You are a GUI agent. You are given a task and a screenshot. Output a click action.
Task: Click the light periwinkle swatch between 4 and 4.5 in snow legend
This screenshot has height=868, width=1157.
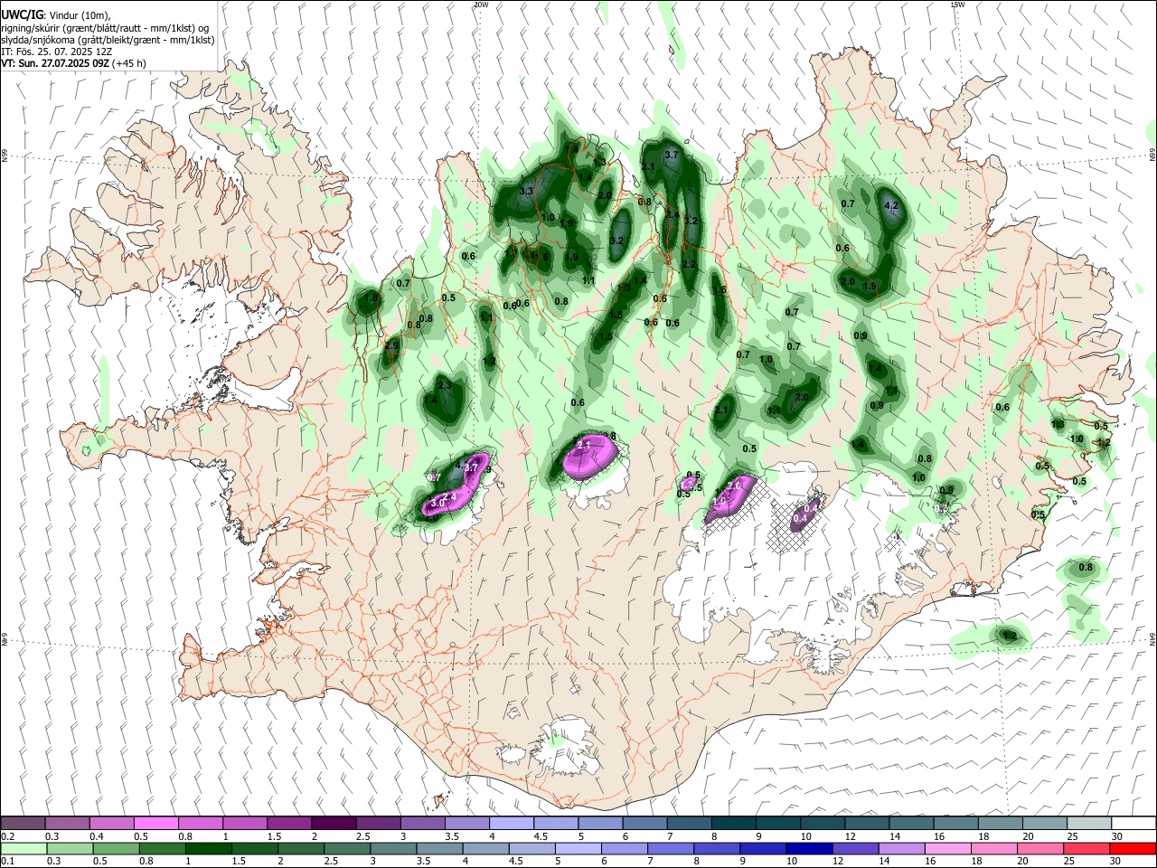(x=511, y=824)
